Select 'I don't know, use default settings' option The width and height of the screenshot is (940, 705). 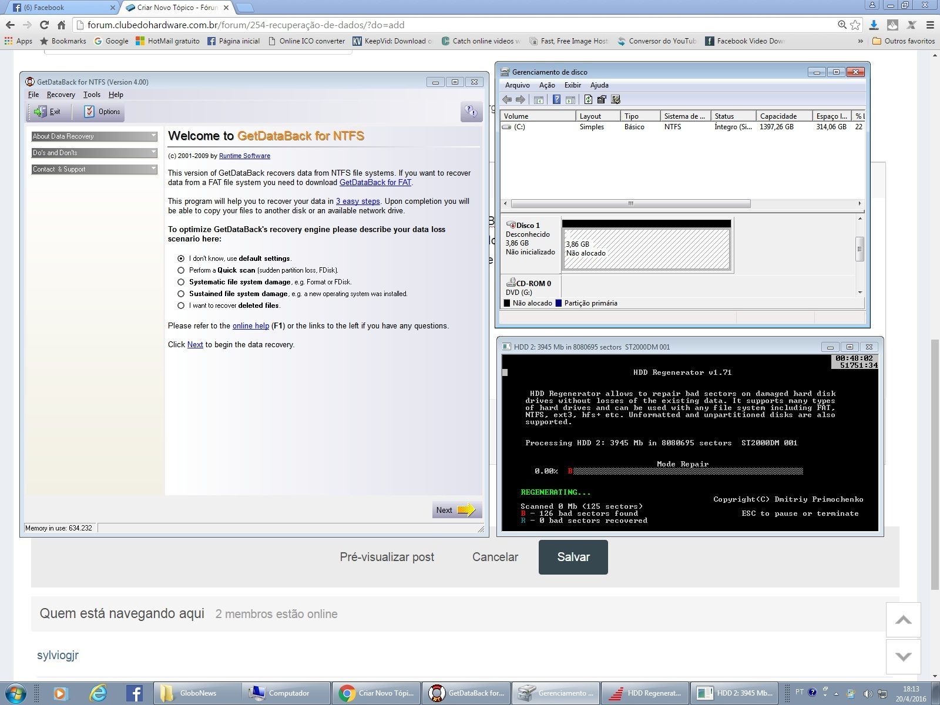[x=181, y=258]
